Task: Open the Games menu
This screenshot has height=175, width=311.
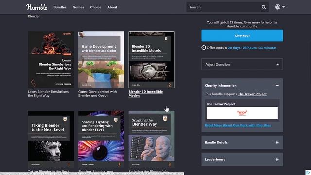Action: [78, 7]
